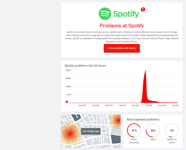The height and width of the screenshot is (150, 186).
Task: Click the 67% Music streaming circle
Action: (x=134, y=131)
